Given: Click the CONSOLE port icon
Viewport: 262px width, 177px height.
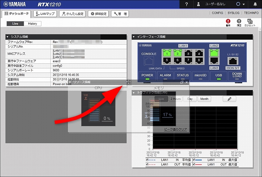Looking at the screenshot, I should [149, 61].
